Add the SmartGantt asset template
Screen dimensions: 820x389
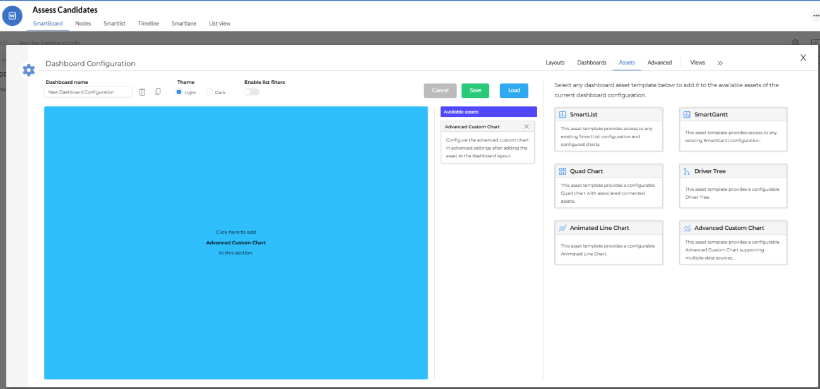tap(733, 129)
